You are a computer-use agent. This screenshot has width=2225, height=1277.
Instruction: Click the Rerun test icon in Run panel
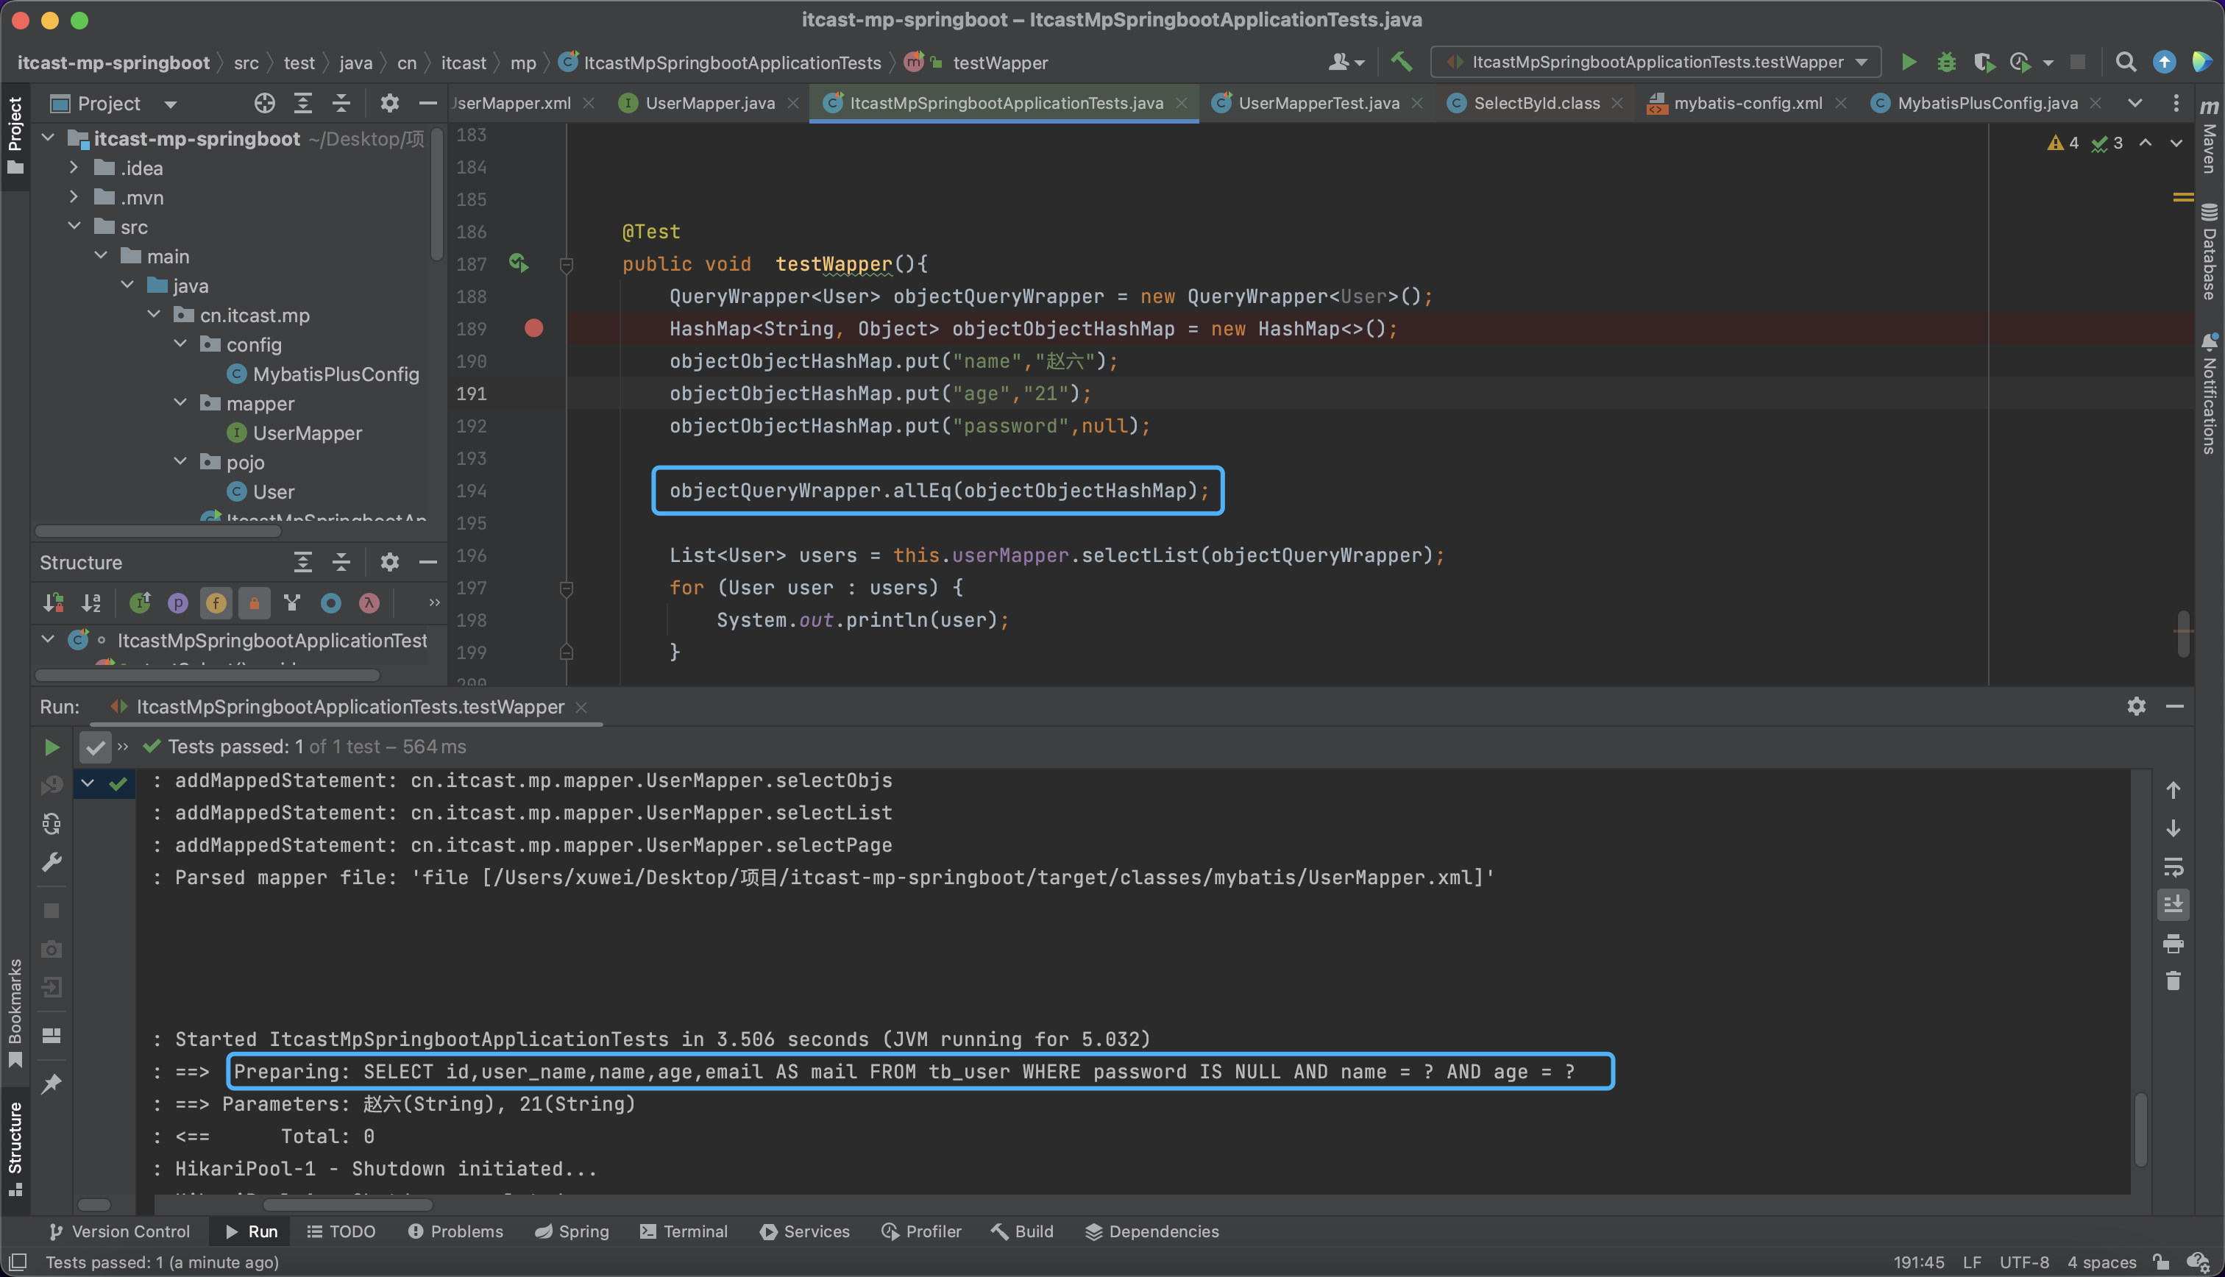(x=52, y=747)
